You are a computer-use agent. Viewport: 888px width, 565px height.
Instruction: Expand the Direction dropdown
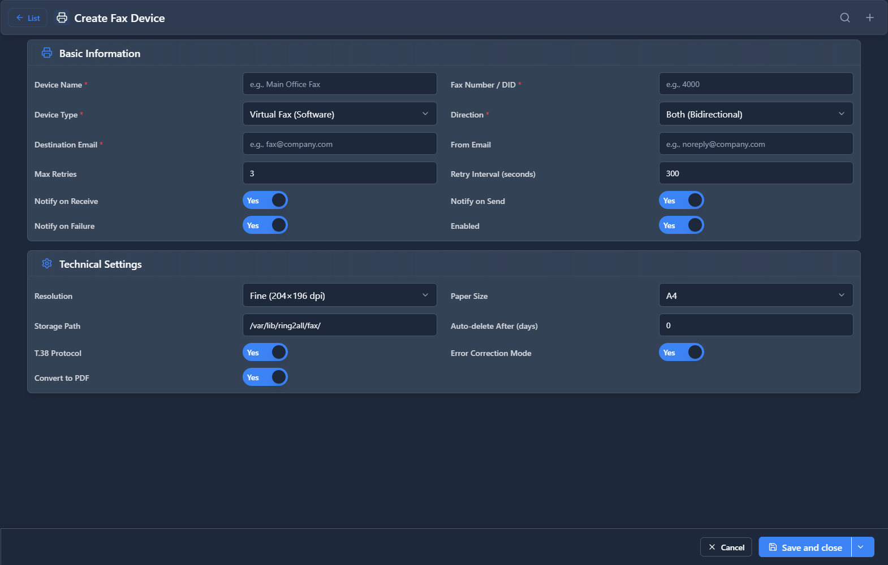(756, 114)
